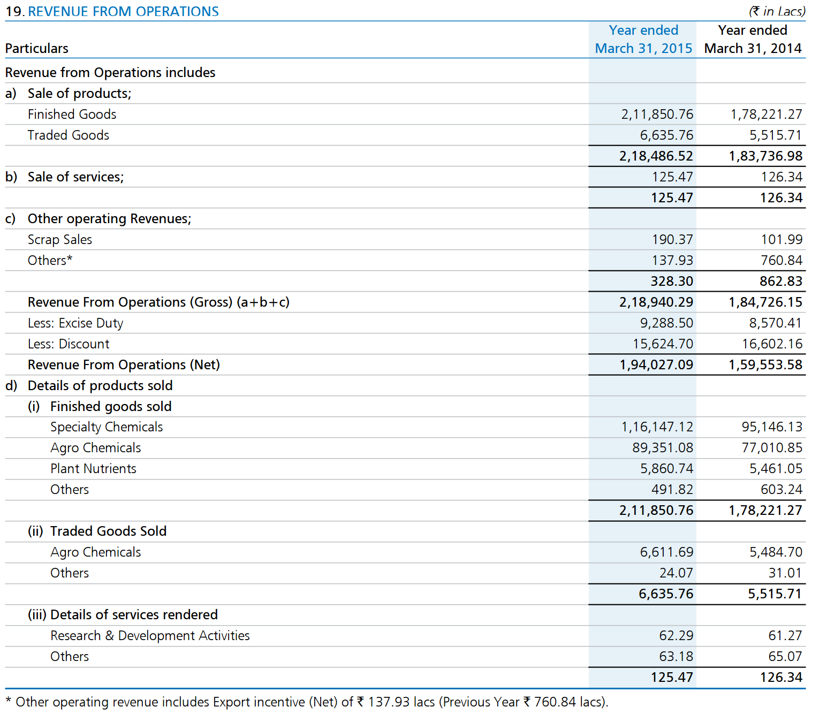Click 'Research & Development Activities' row label

[150, 635]
